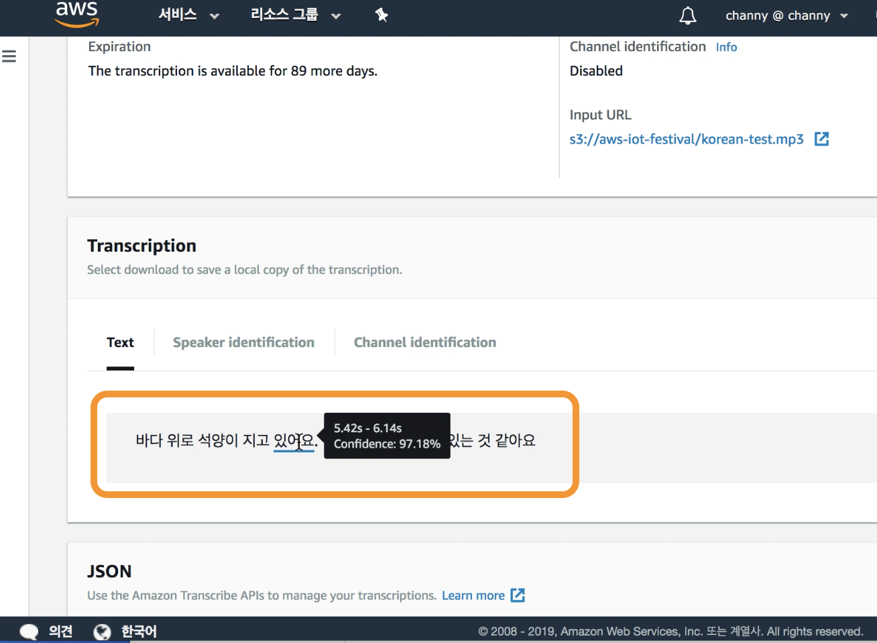
Task: Switch to the Text tab
Action: coord(120,342)
